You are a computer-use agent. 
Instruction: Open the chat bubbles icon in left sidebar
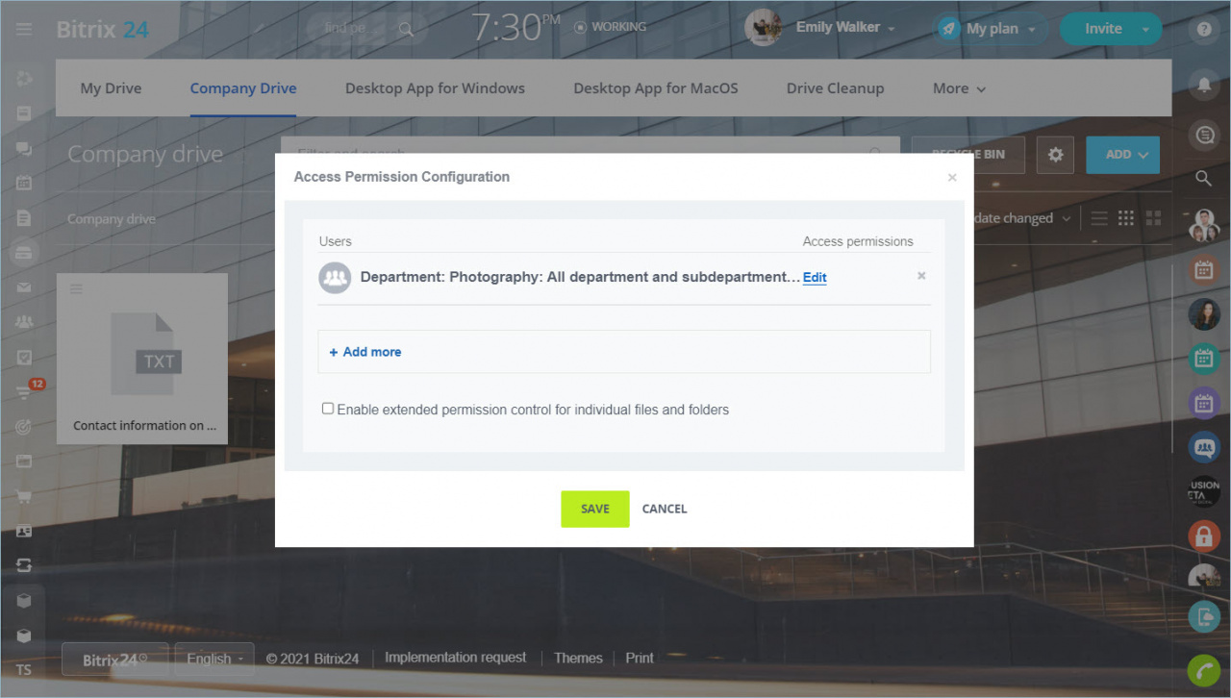(24, 149)
